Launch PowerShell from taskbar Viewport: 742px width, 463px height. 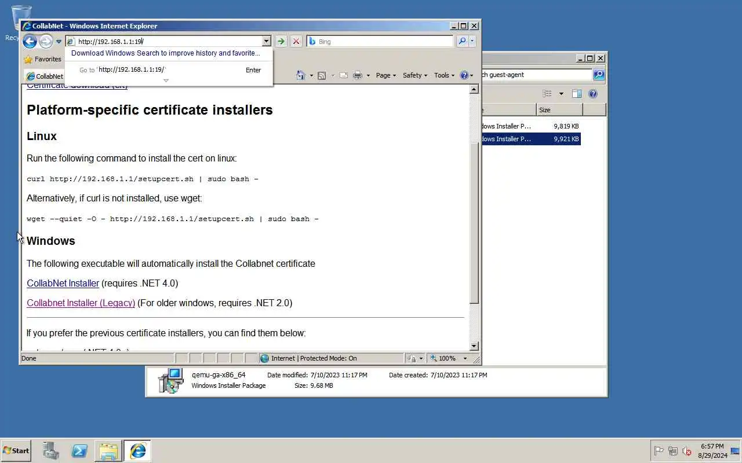[79, 450]
